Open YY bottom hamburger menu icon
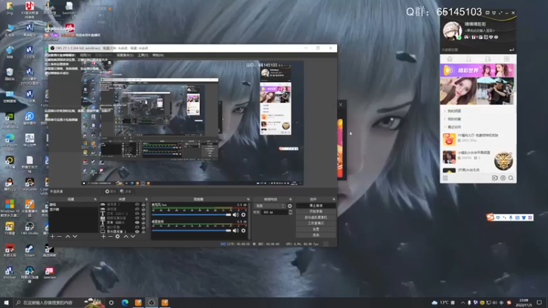The height and width of the screenshot is (308, 548). pyautogui.click(x=445, y=178)
